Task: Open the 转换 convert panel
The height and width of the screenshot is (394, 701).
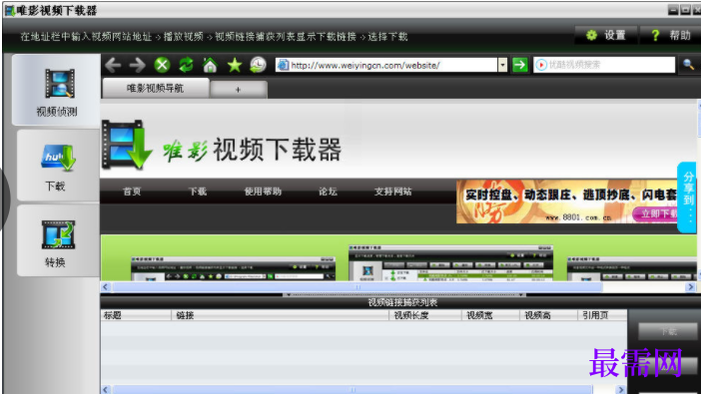Action: (57, 241)
